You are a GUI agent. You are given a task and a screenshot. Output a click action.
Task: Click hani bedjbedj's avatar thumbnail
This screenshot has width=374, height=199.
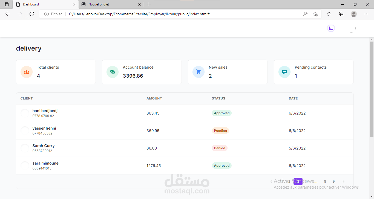click(x=25, y=113)
